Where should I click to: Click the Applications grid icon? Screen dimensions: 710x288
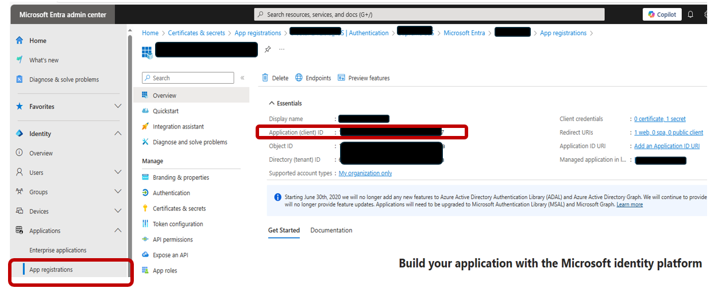(x=20, y=231)
